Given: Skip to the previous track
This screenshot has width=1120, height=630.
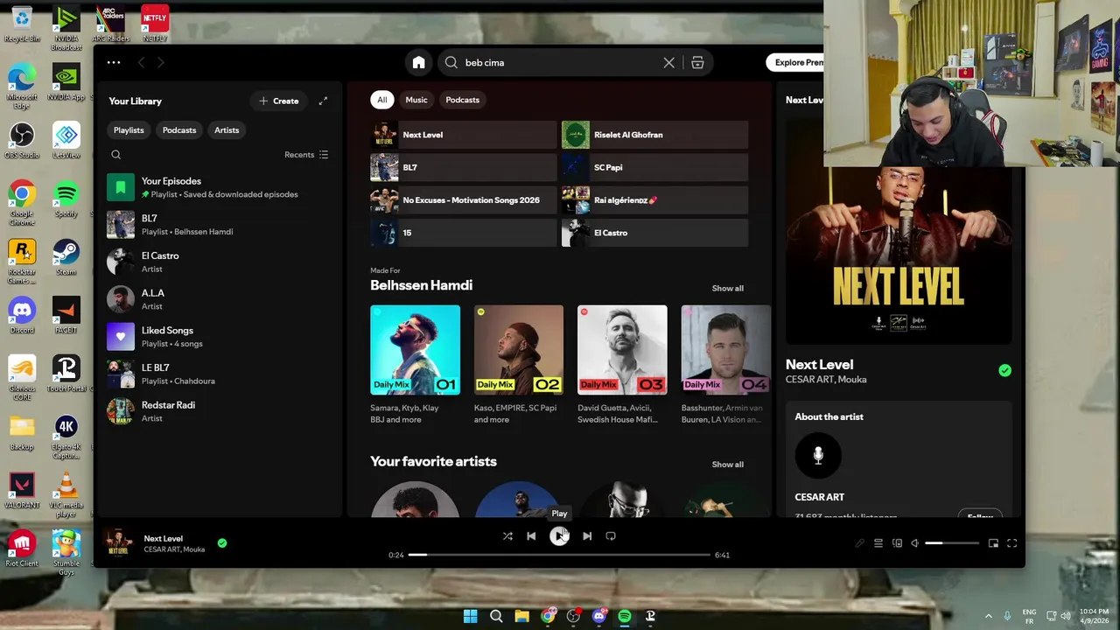Looking at the screenshot, I should click(x=531, y=536).
